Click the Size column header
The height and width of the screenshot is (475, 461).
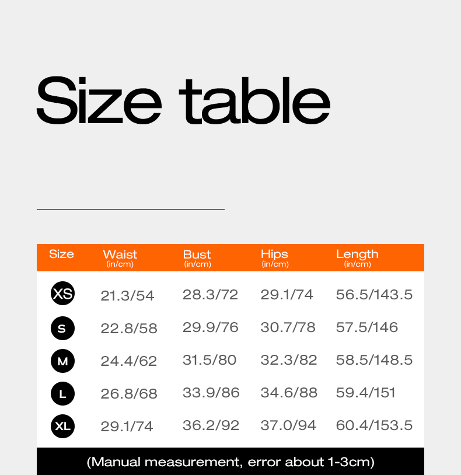click(61, 254)
